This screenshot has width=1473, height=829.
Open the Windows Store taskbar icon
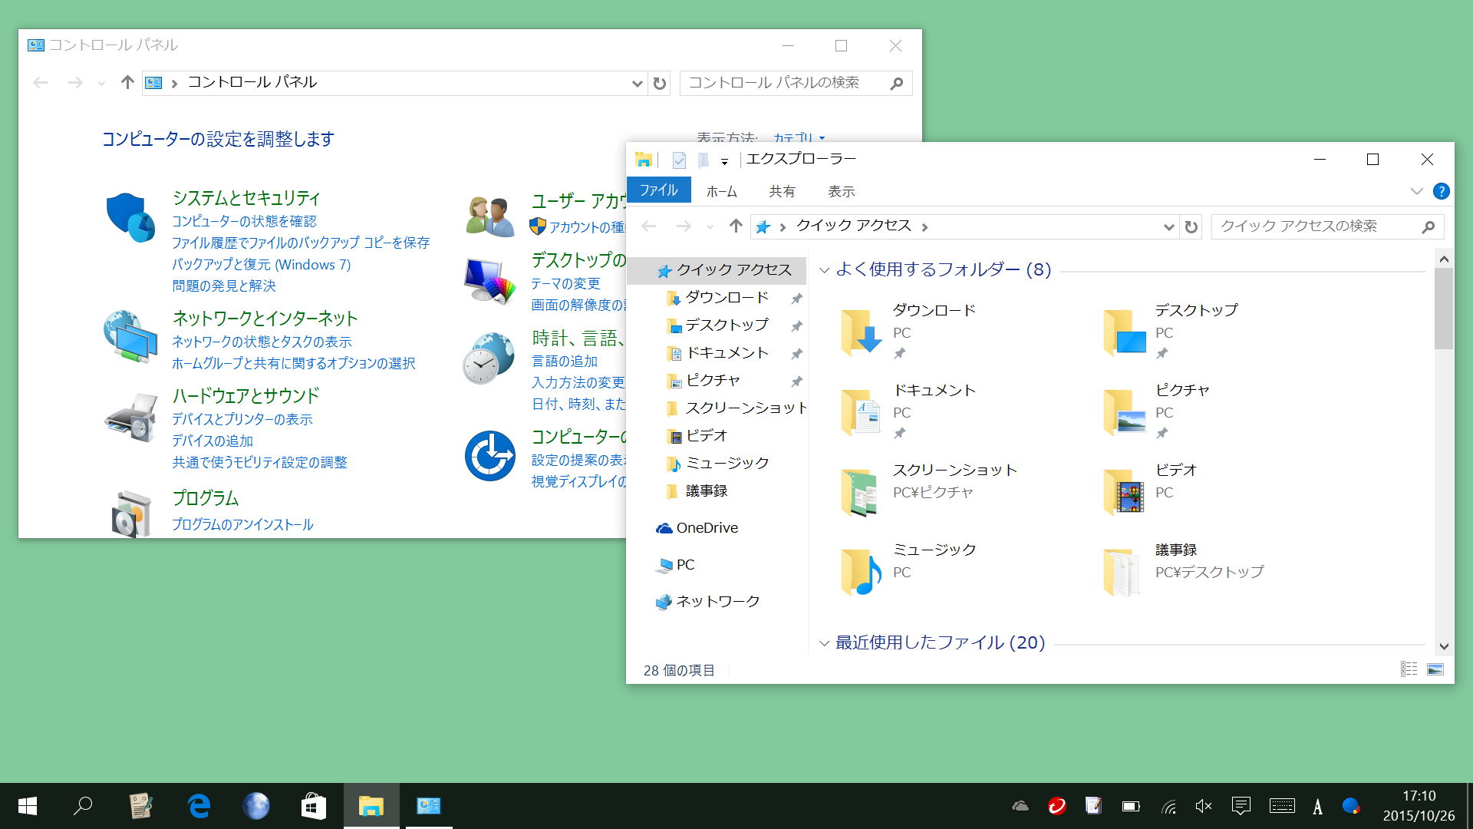click(x=313, y=805)
